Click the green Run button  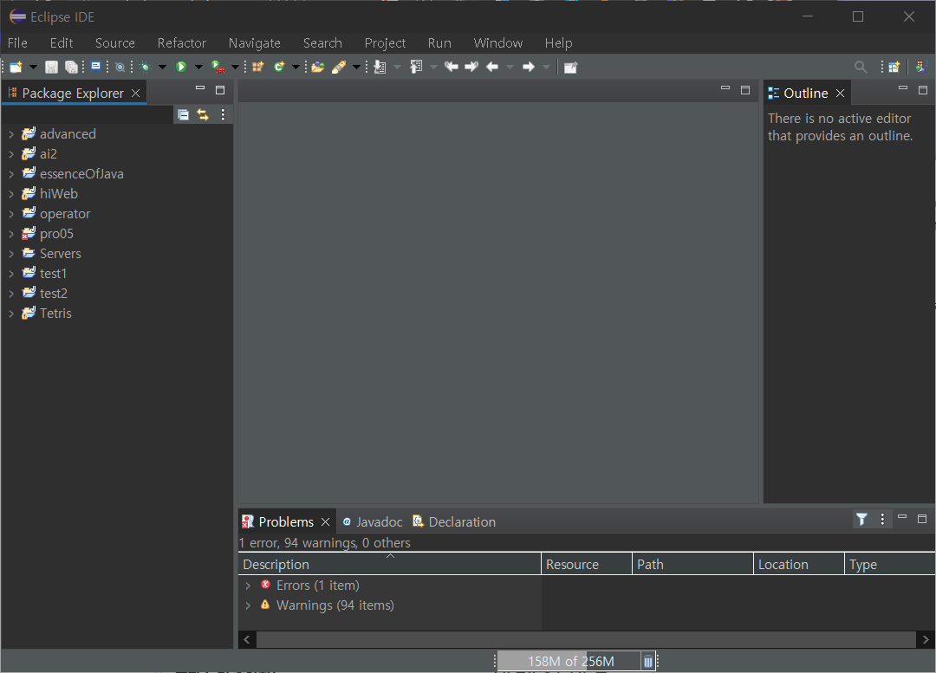[x=181, y=67]
